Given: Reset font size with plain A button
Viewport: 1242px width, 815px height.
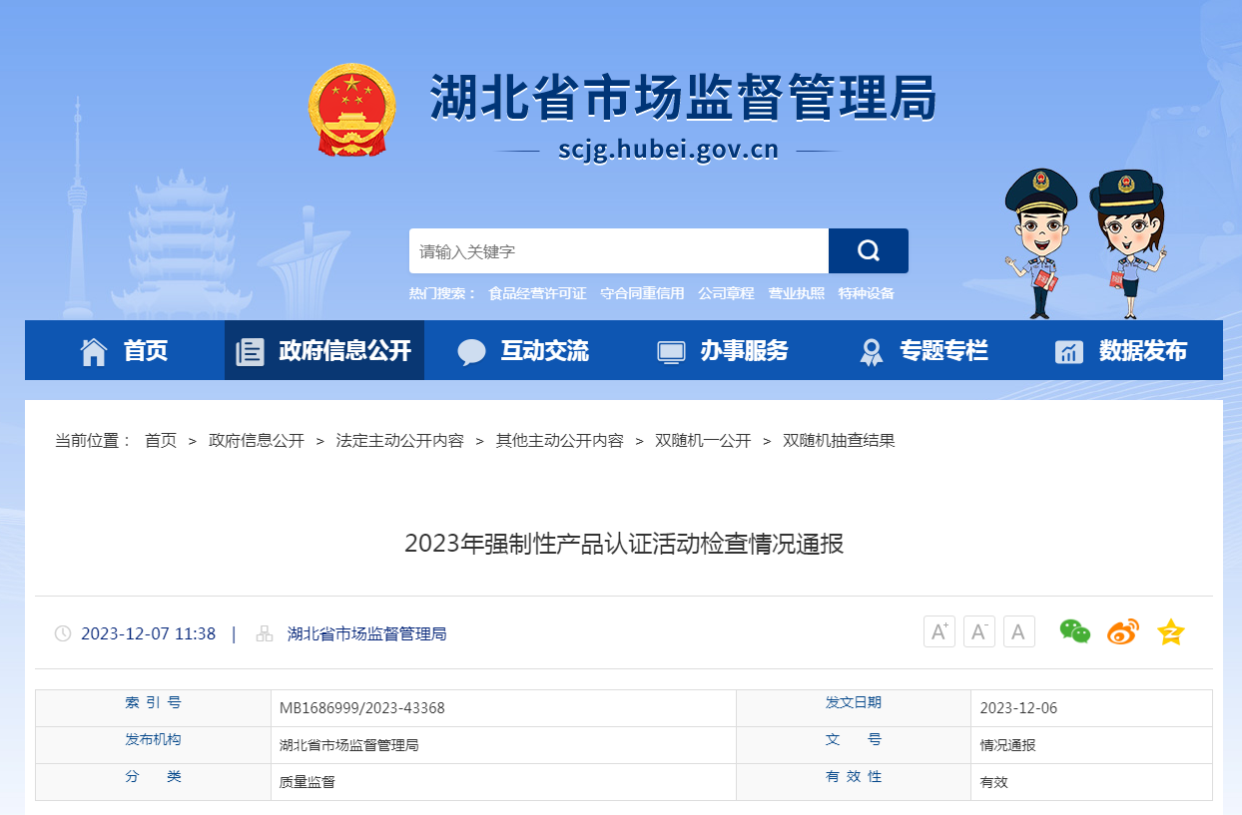Looking at the screenshot, I should tap(1018, 631).
